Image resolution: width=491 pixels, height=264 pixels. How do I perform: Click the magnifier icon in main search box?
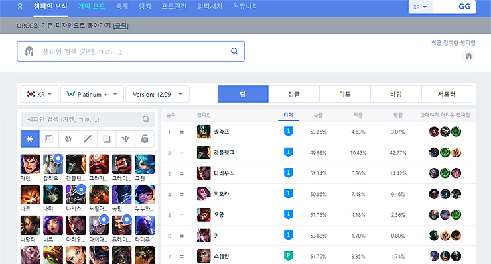234,51
